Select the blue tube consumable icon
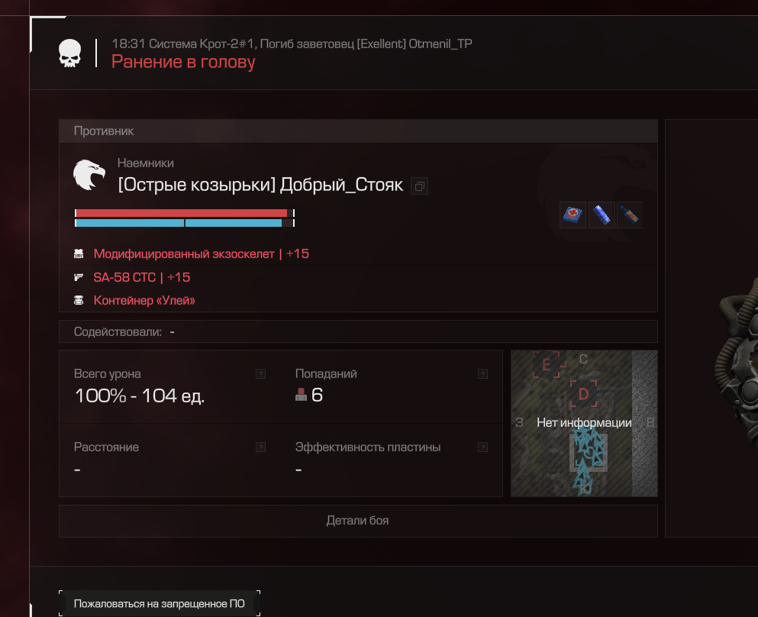Screen dimensions: 758x617 coord(602,215)
